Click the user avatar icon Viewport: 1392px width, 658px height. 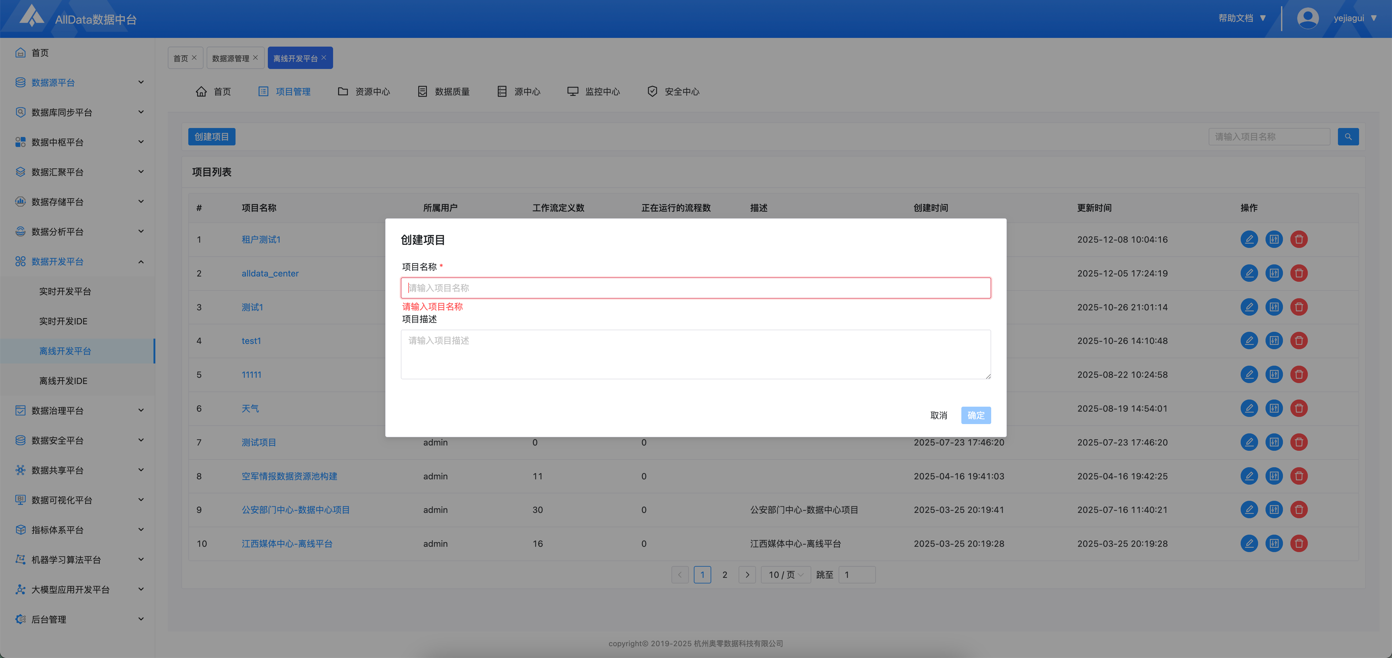click(1307, 18)
